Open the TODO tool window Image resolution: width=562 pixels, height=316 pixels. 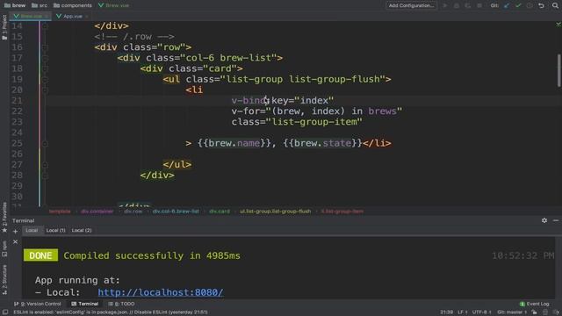point(121,304)
